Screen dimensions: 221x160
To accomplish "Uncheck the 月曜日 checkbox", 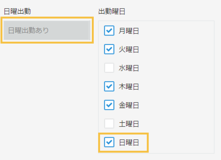I will (109, 31).
